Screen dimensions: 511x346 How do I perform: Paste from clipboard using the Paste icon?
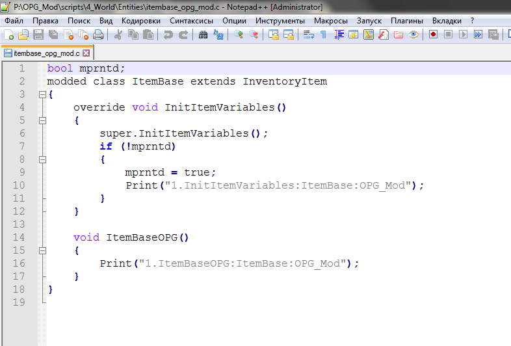point(148,34)
